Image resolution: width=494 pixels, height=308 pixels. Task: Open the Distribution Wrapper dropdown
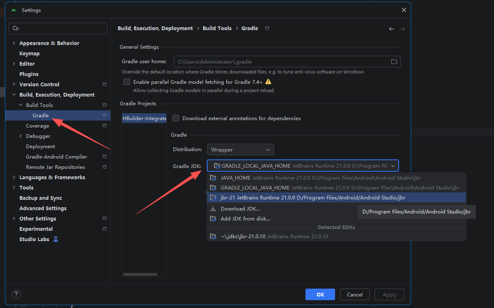pyautogui.click(x=240, y=149)
